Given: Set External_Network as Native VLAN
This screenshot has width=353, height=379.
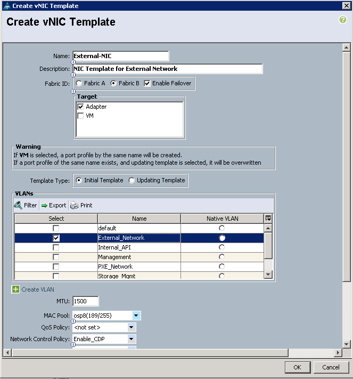Looking at the screenshot, I should pos(222,238).
